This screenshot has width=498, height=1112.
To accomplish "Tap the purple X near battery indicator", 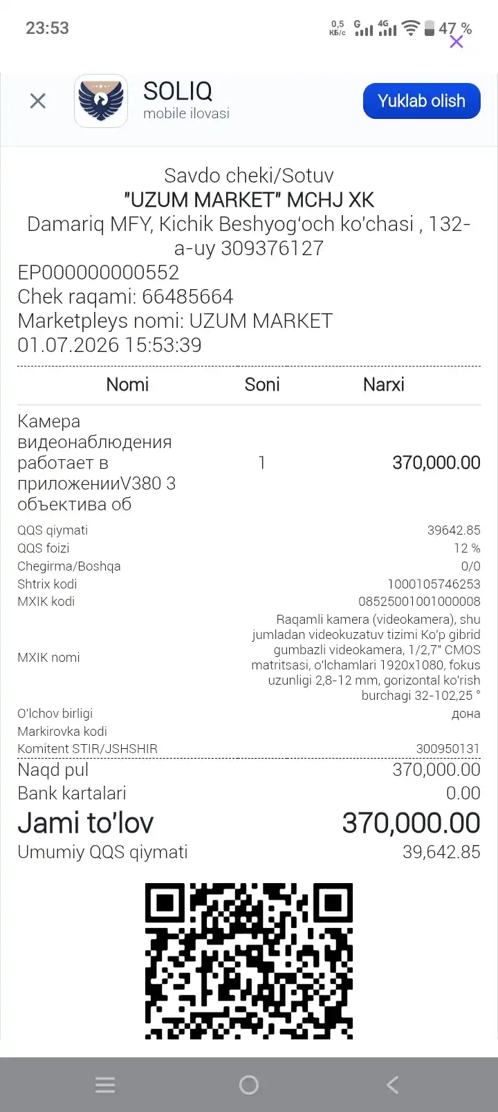I will point(456,41).
